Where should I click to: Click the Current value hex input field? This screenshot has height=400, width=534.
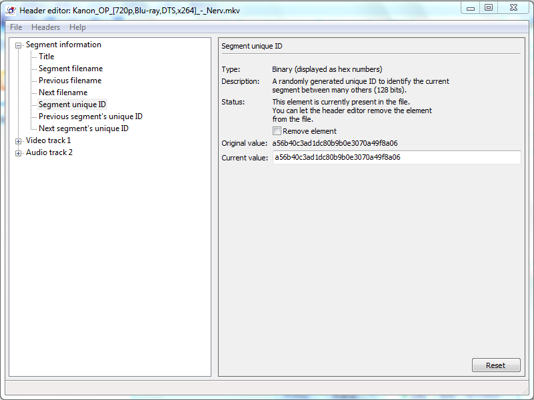point(396,158)
